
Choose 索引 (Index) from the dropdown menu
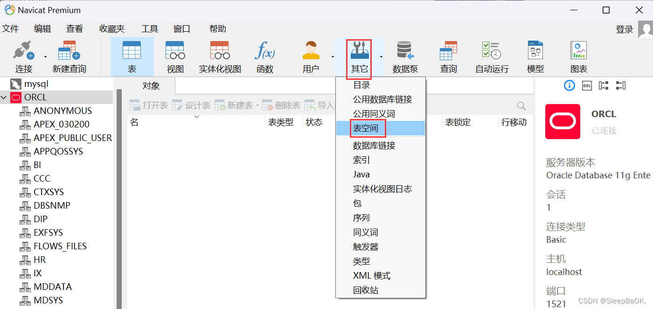[x=381, y=160]
